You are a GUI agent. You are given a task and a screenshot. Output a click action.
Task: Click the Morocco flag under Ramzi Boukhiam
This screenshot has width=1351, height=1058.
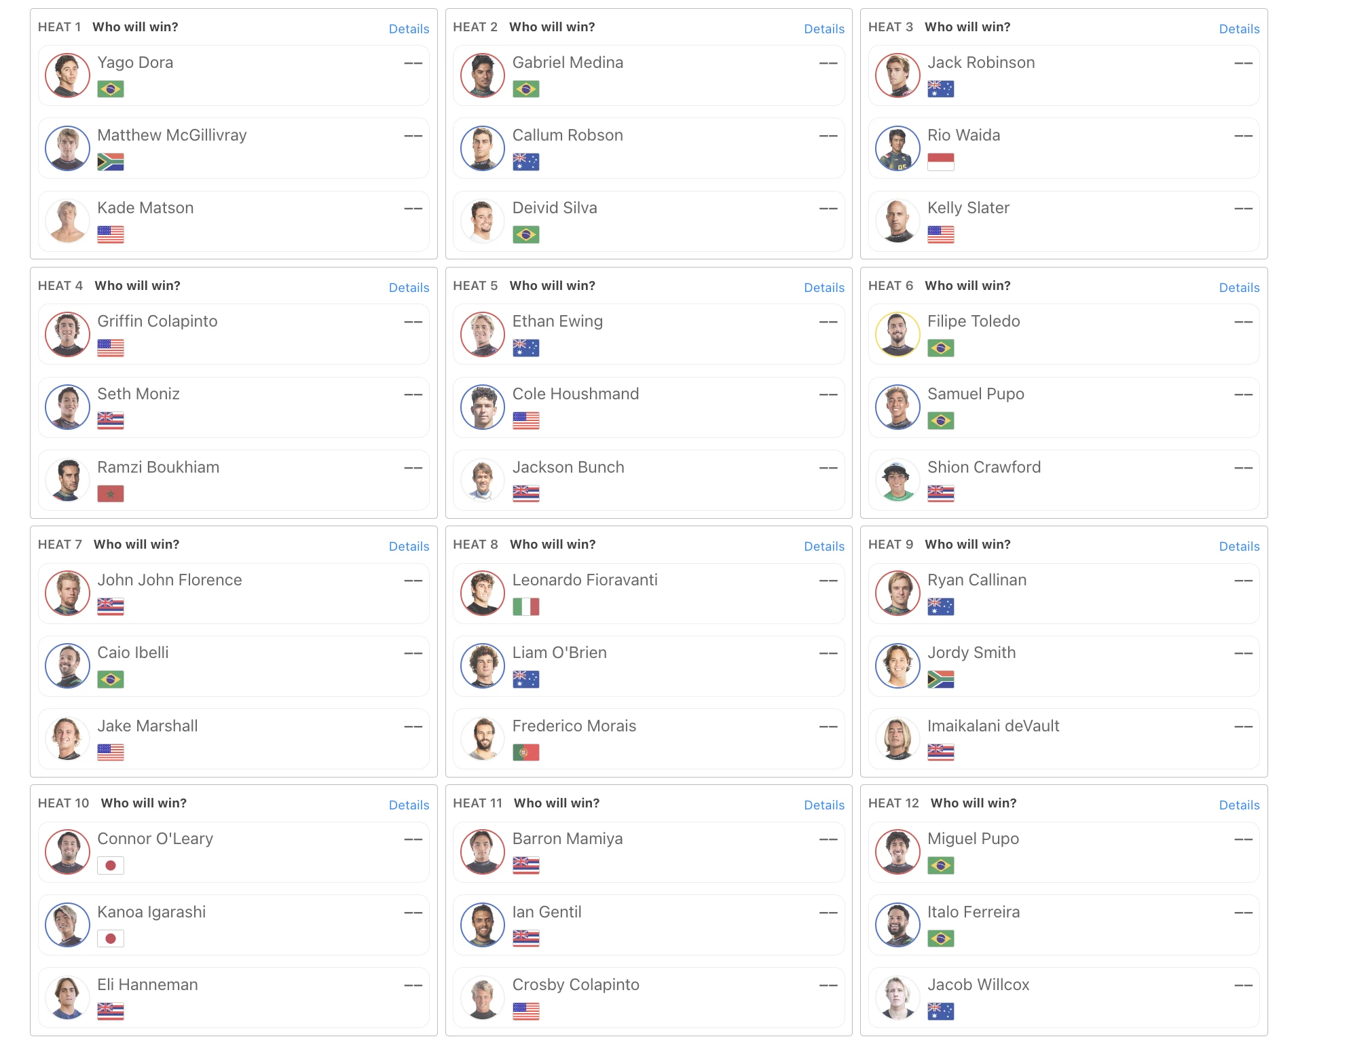(110, 494)
